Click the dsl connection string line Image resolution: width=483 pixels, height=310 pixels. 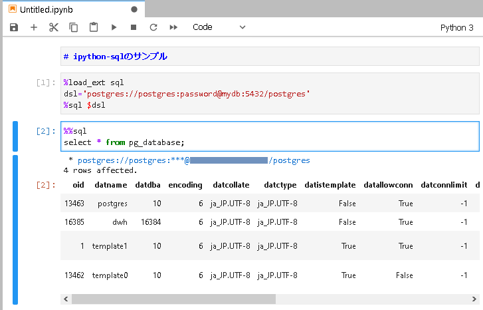pos(187,94)
